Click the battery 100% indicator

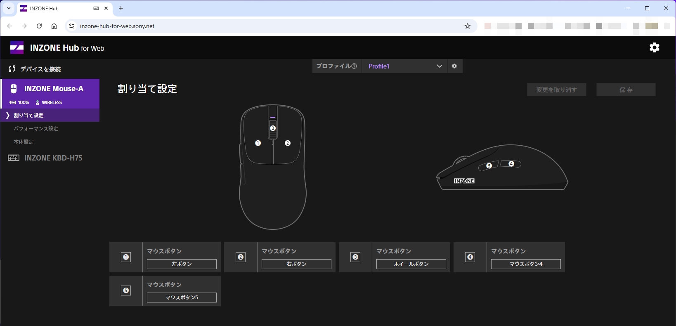[19, 102]
